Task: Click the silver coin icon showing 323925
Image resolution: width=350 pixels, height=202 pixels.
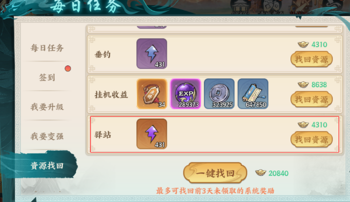Action: [x=219, y=94]
